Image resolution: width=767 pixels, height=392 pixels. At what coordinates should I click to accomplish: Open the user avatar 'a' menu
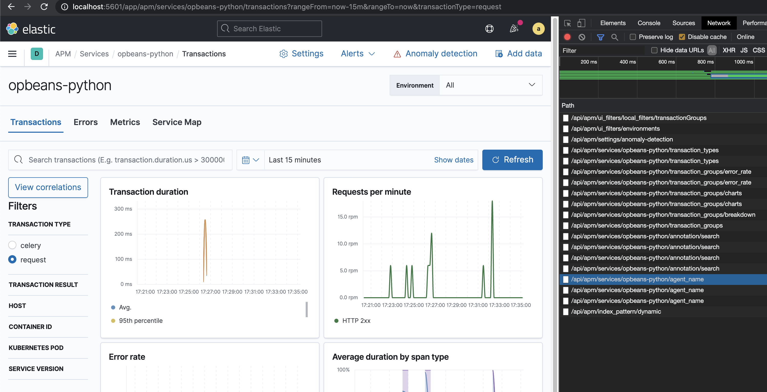coord(538,29)
